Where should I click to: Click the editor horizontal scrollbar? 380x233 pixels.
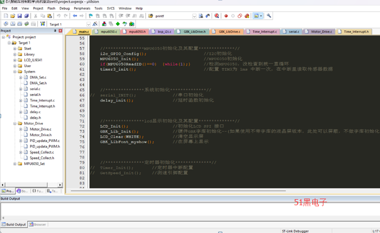pos(178,191)
